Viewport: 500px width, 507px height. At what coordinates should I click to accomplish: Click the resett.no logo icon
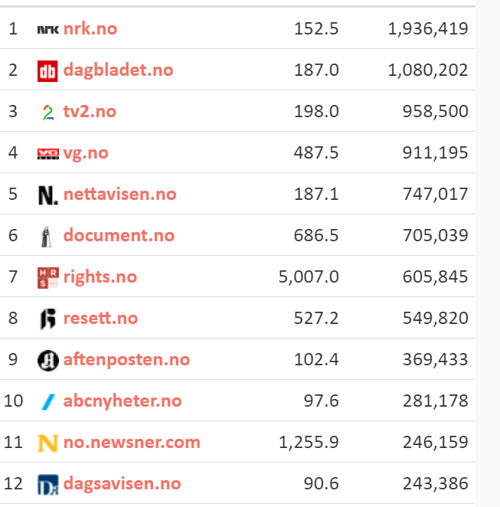[x=47, y=319]
